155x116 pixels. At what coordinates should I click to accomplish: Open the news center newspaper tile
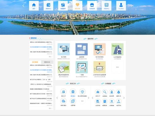(49, 6)
